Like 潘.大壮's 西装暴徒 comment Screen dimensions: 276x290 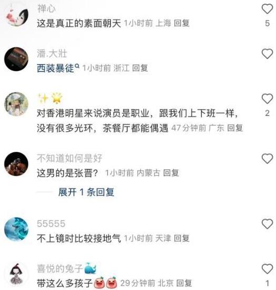(267, 54)
